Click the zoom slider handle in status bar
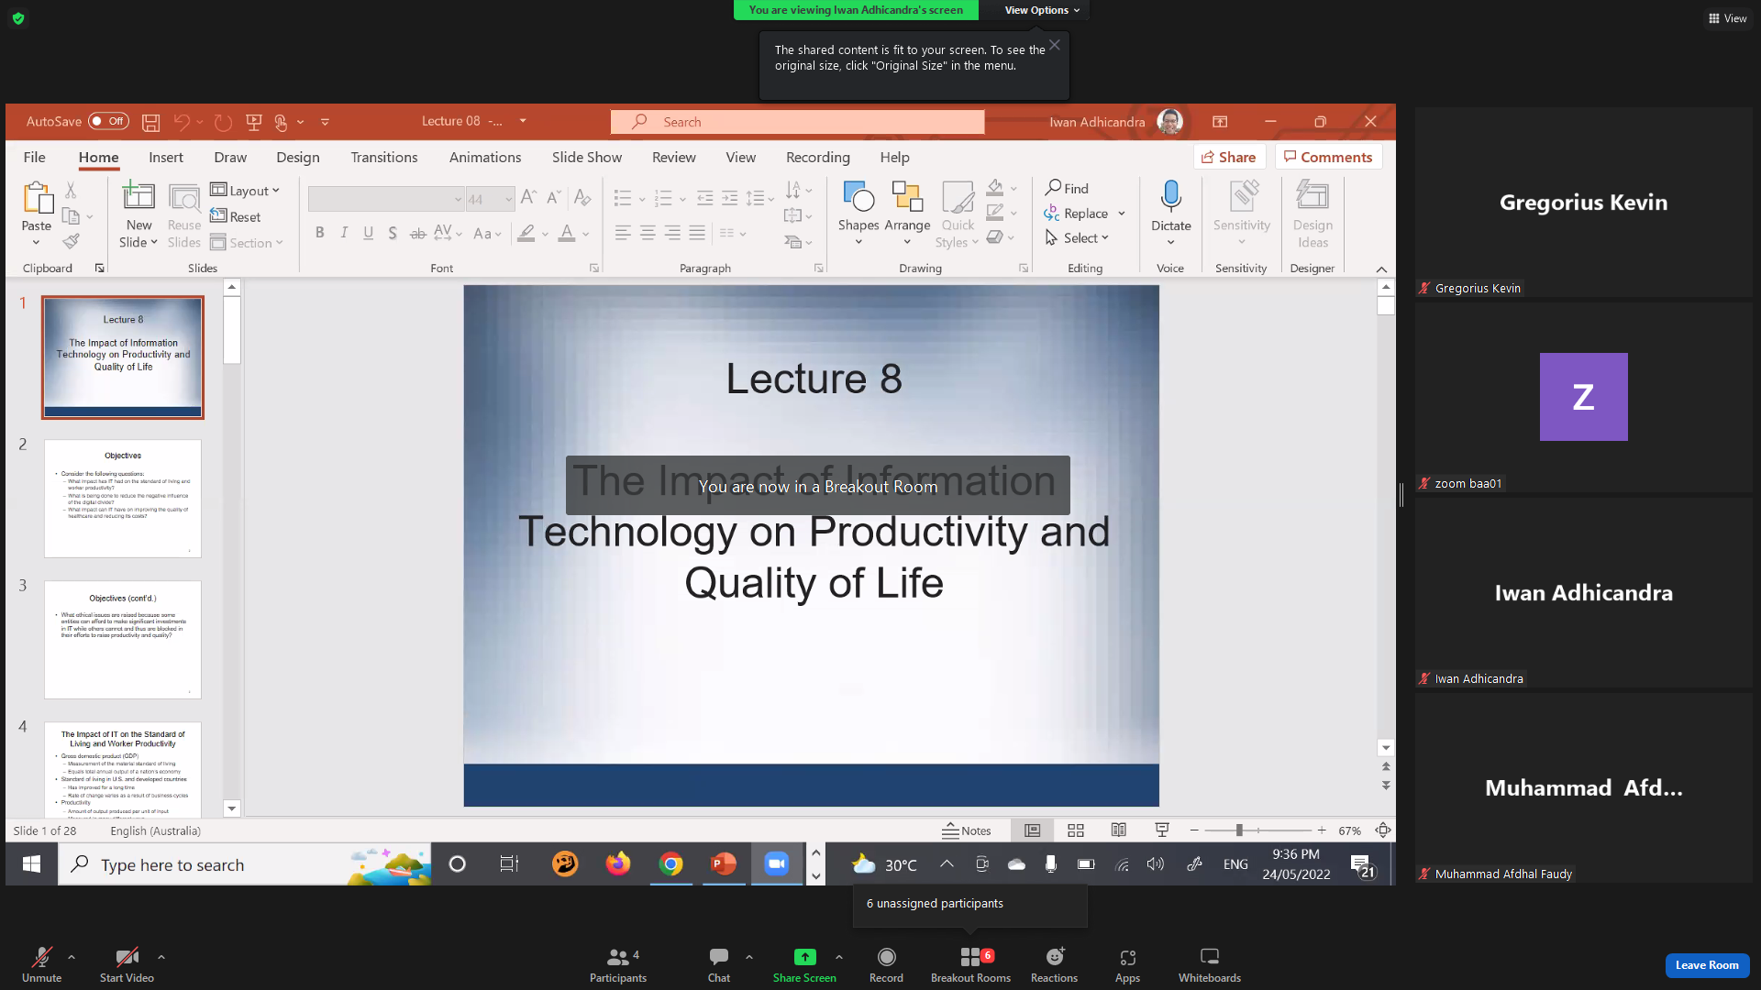1761x990 pixels. [1239, 830]
